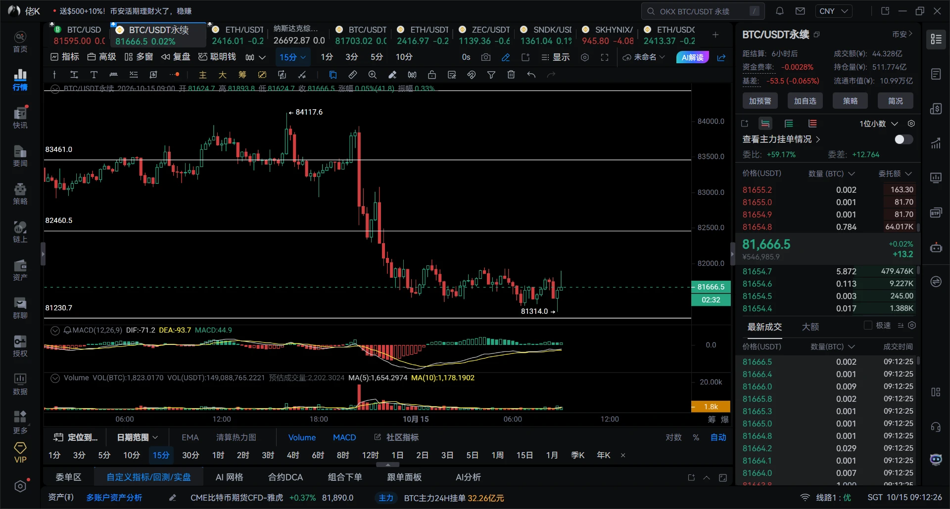Enable the 极速 checkbox
950x509 pixels.
coord(868,325)
